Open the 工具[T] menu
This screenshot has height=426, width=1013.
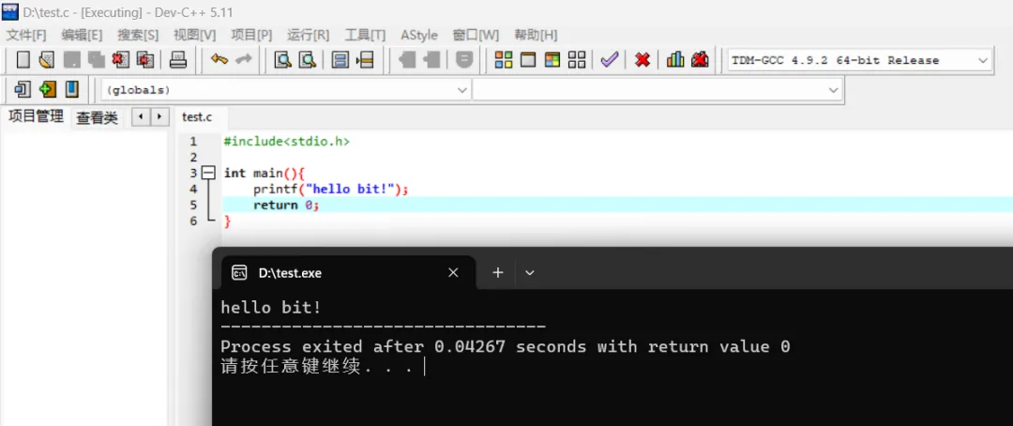tap(365, 35)
